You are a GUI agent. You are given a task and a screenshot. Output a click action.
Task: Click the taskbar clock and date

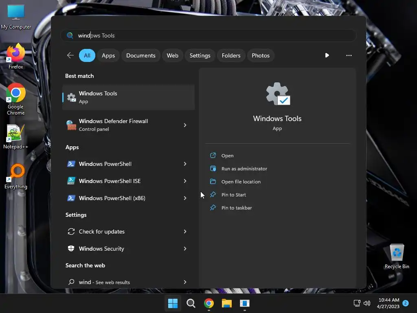(388, 303)
